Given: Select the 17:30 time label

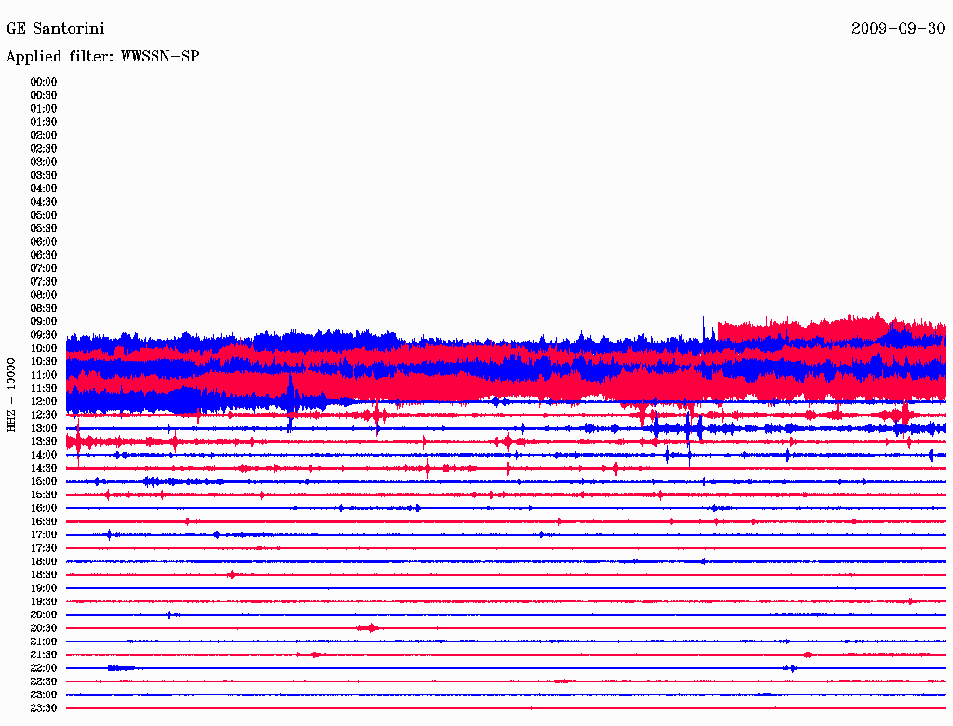Looking at the screenshot, I should click(44, 548).
